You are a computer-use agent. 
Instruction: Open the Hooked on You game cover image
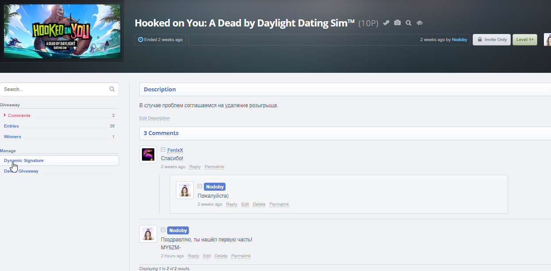click(62, 31)
